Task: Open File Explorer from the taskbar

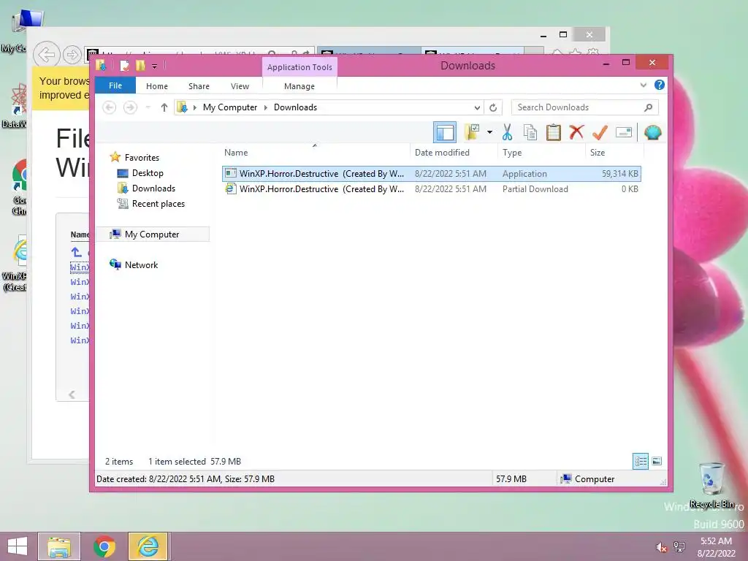Action: click(x=59, y=546)
